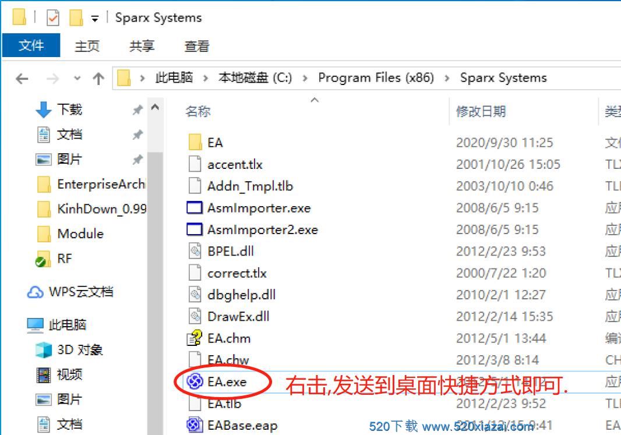621x435 pixels.
Task: Click 本地磁盘 (C:) in the address bar
Action: pyautogui.click(x=255, y=77)
